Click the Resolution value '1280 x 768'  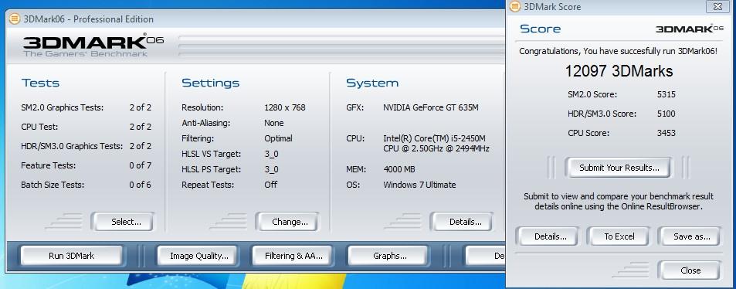[285, 107]
